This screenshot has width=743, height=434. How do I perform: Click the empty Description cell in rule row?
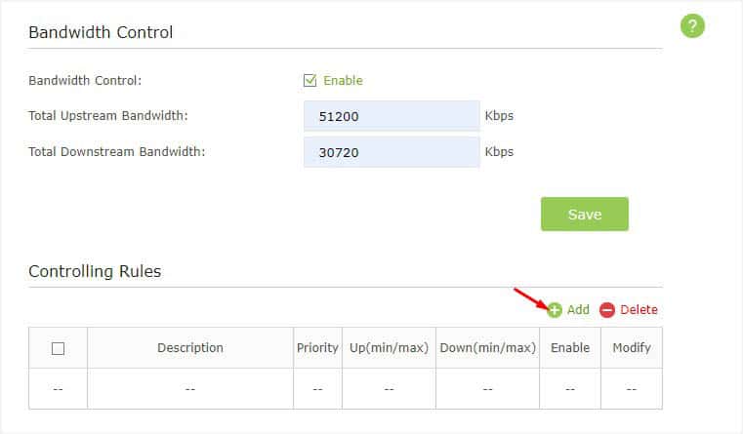pos(190,388)
